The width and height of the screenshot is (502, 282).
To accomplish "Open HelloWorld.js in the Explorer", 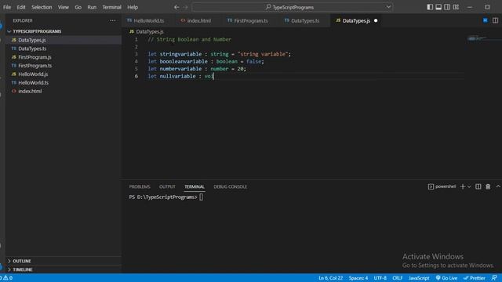I will point(64,74).
